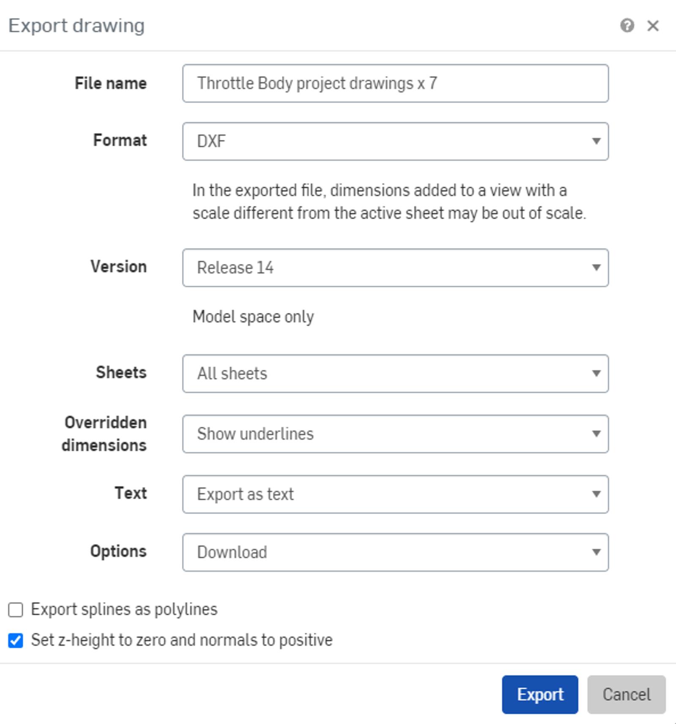Click the "Set z-height to zero" label text
This screenshot has height=724, width=676.
pyautogui.click(x=182, y=640)
